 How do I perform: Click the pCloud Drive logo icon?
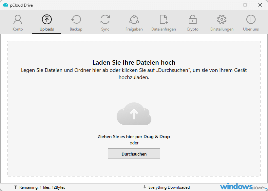pyautogui.click(x=6, y=5)
